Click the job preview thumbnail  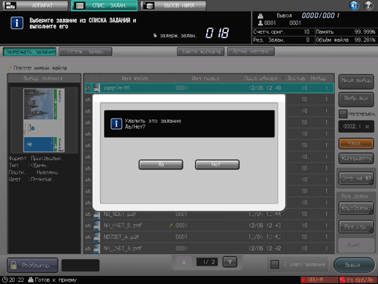[44, 120]
